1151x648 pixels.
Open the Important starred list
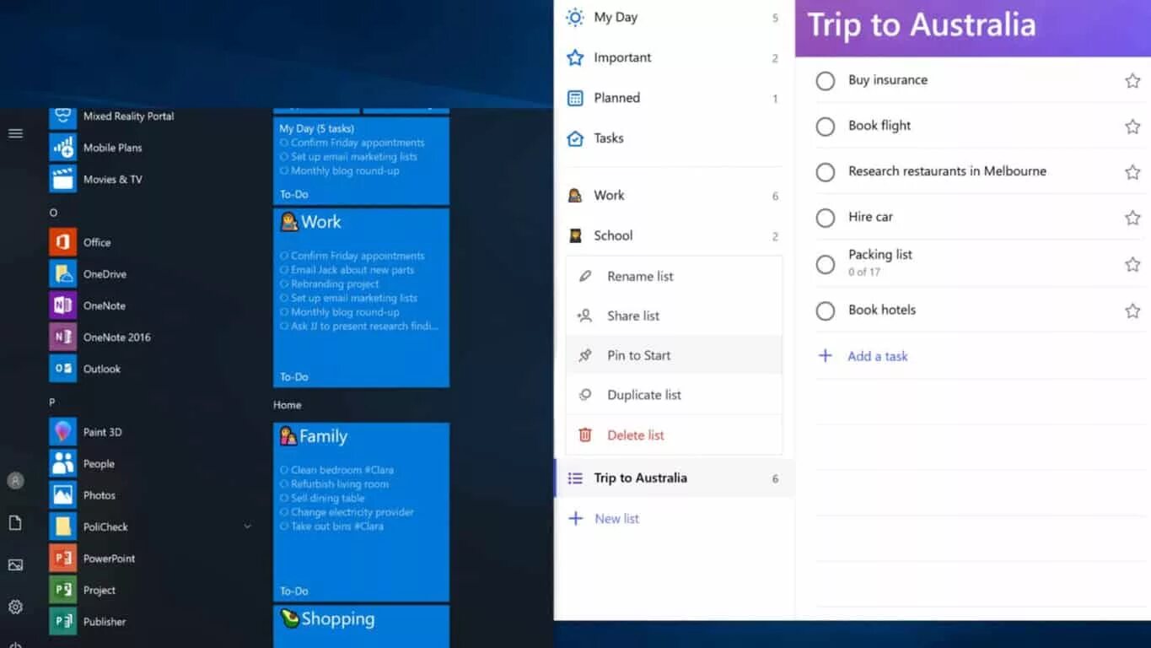pos(674,57)
